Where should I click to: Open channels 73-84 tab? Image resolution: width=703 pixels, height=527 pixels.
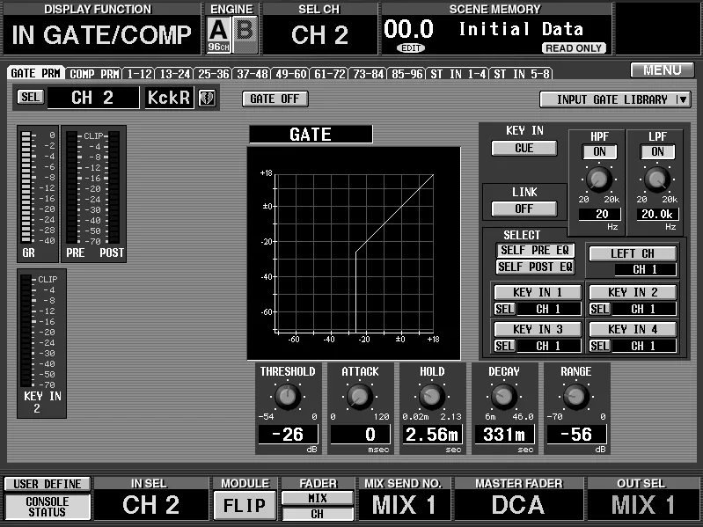click(x=368, y=74)
